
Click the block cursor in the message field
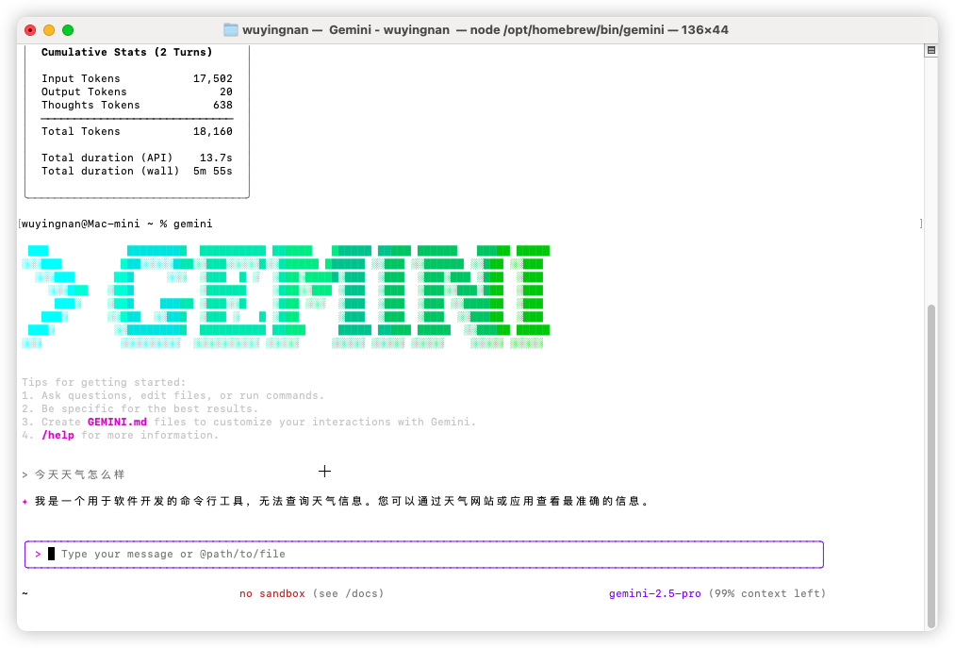52,554
